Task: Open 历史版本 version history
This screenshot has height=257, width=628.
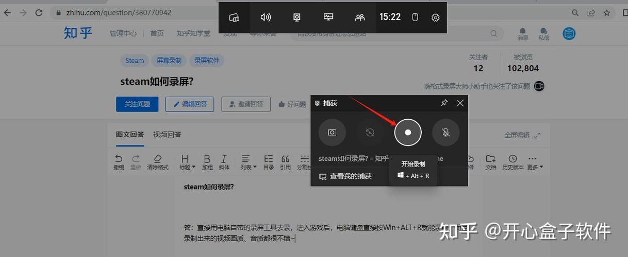Action: [x=513, y=162]
